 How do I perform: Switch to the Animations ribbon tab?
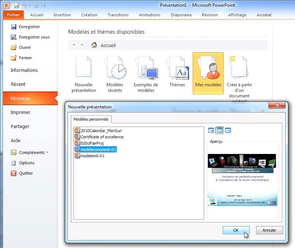[x=150, y=15]
